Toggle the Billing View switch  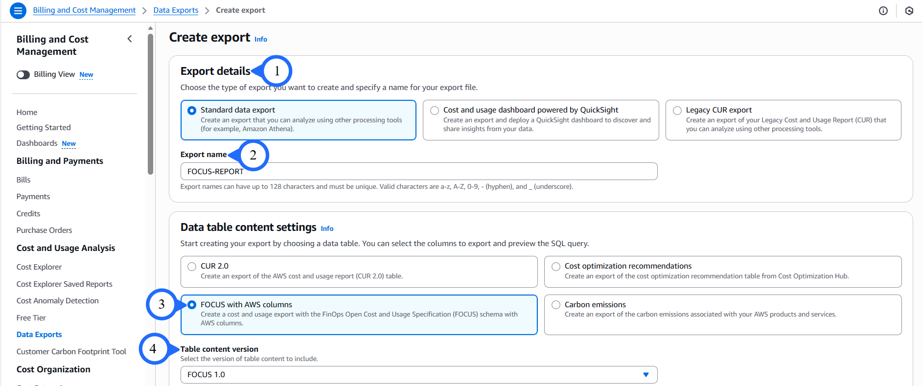23,75
